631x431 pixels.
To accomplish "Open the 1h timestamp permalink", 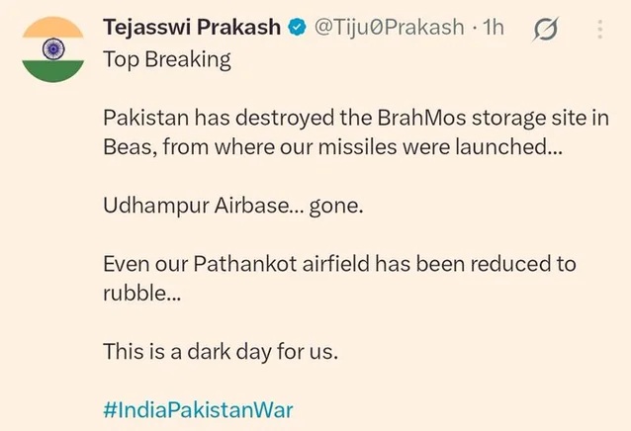I will point(493,28).
